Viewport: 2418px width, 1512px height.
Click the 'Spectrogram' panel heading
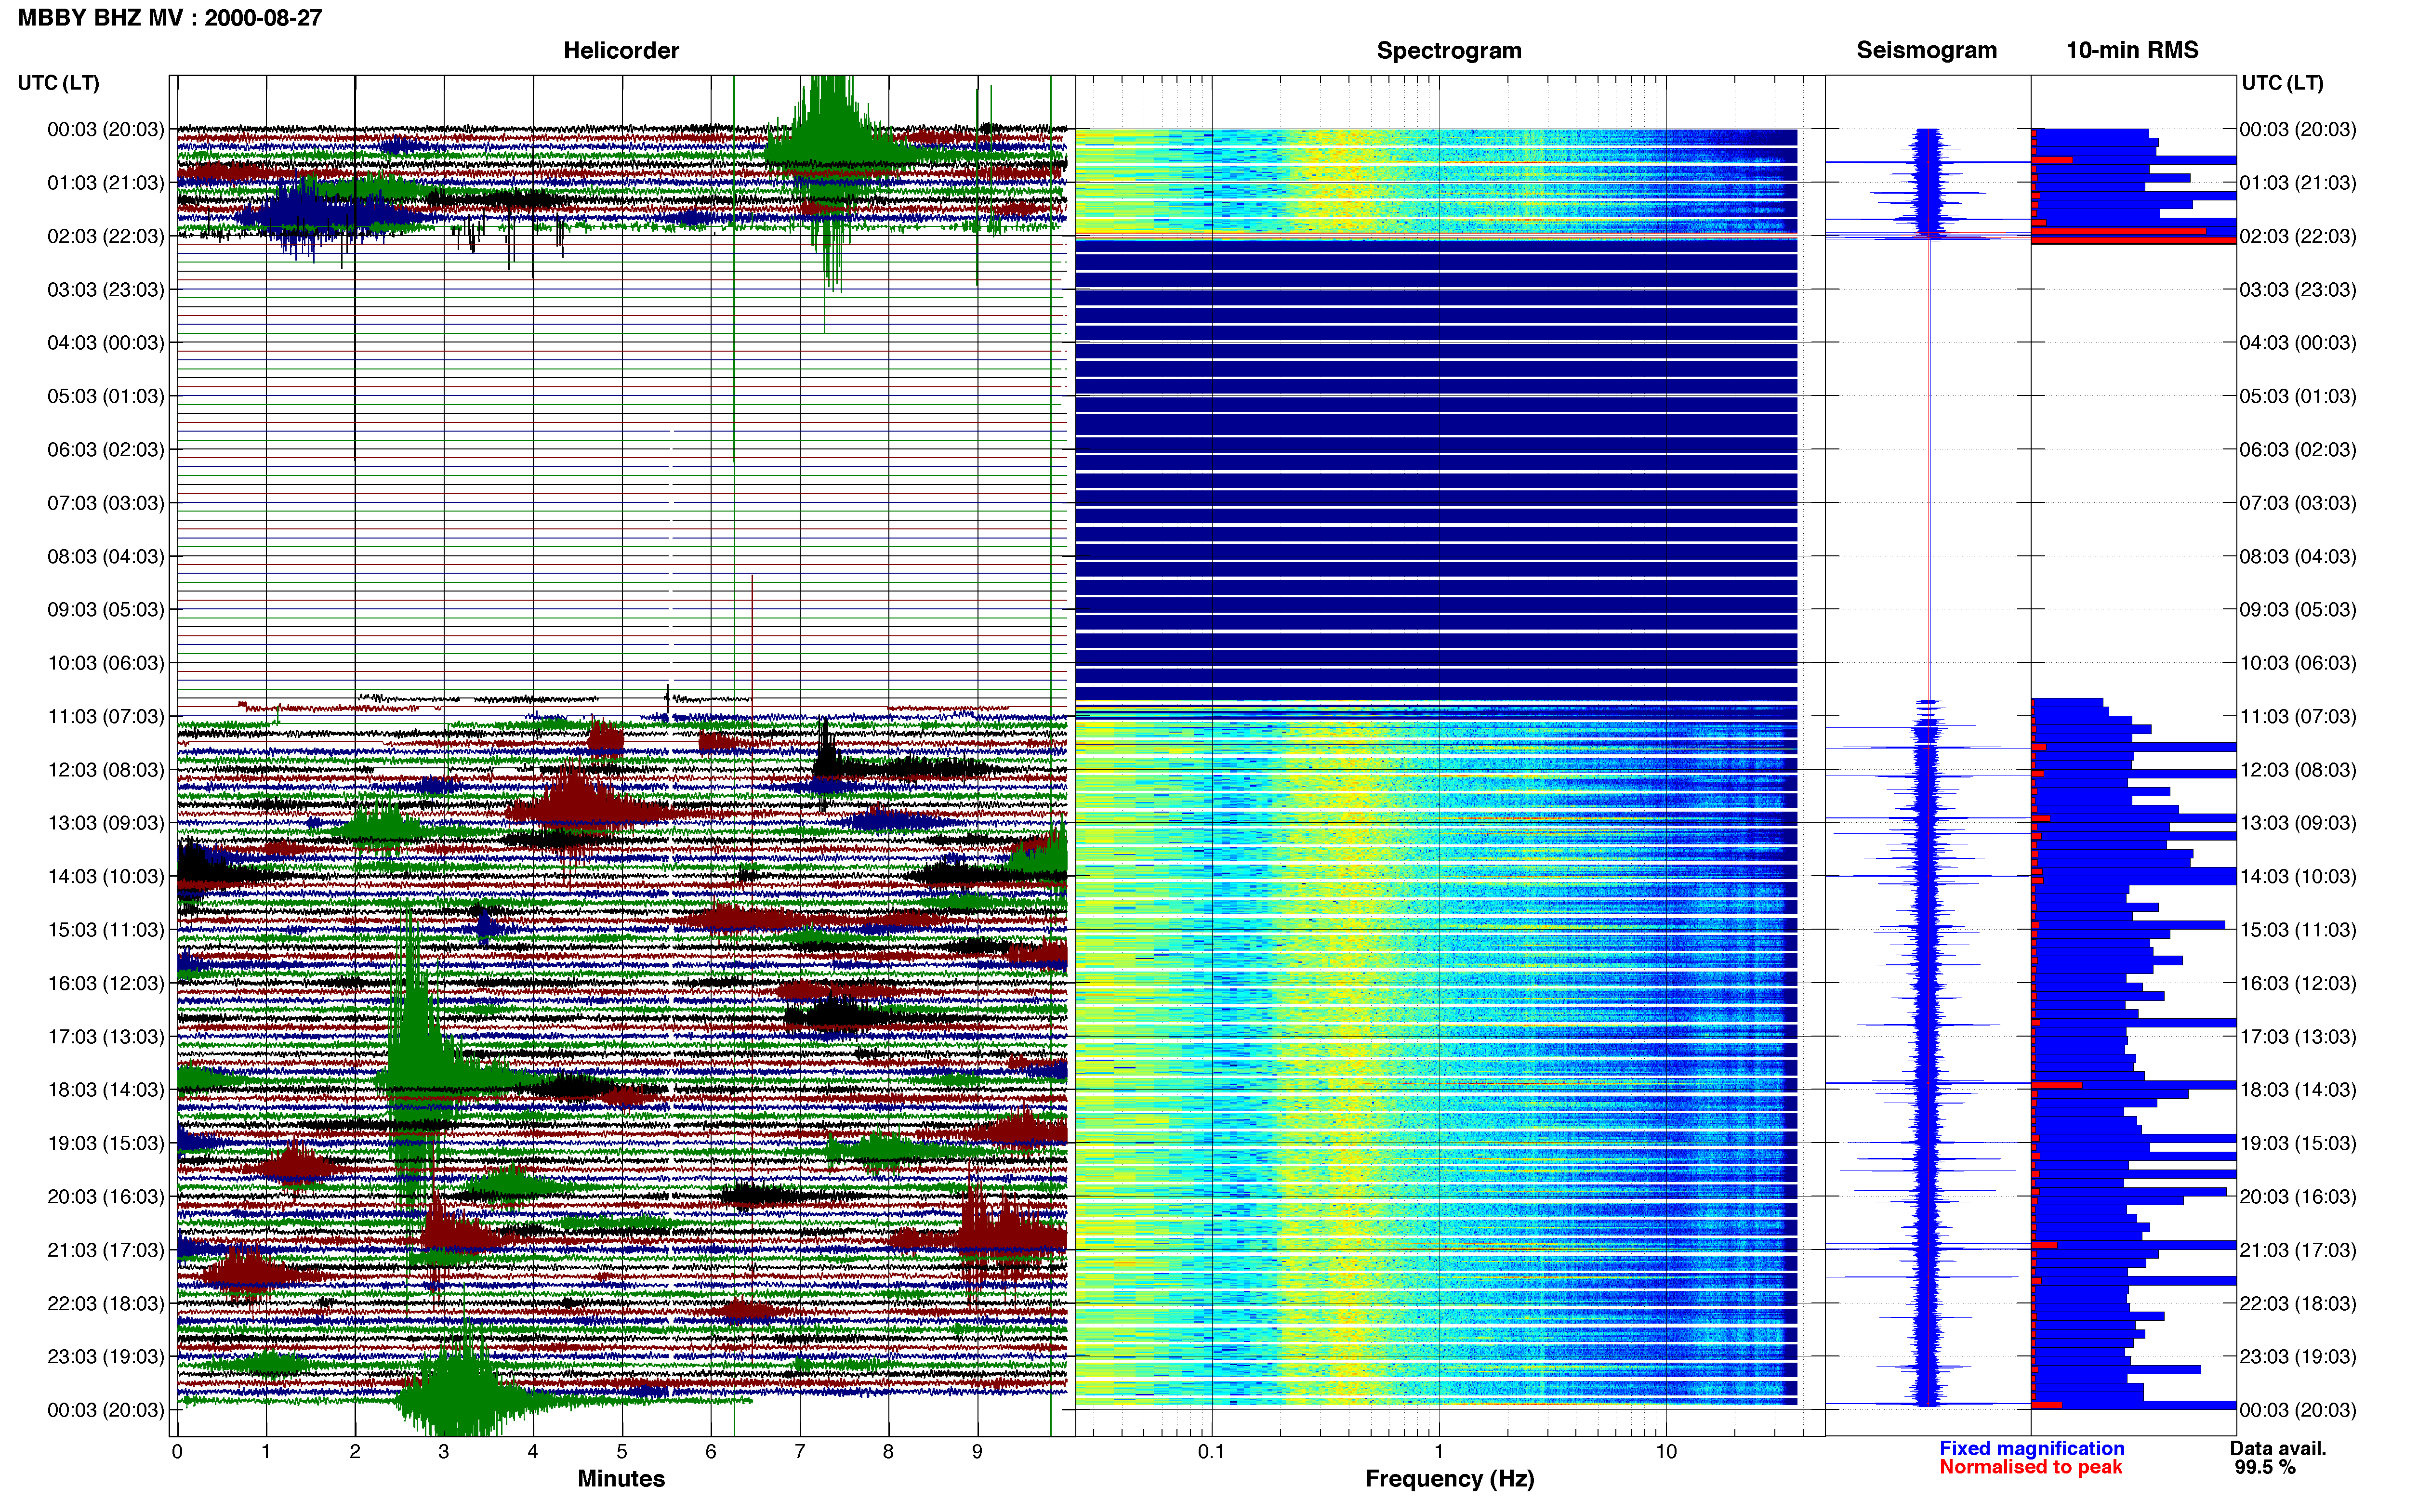[1449, 50]
